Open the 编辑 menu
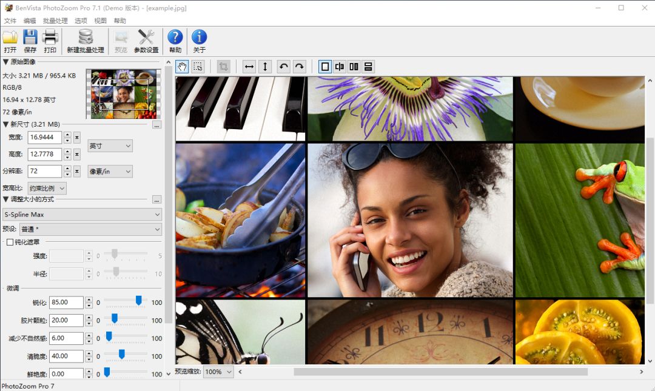The width and height of the screenshot is (655, 391). (30, 21)
